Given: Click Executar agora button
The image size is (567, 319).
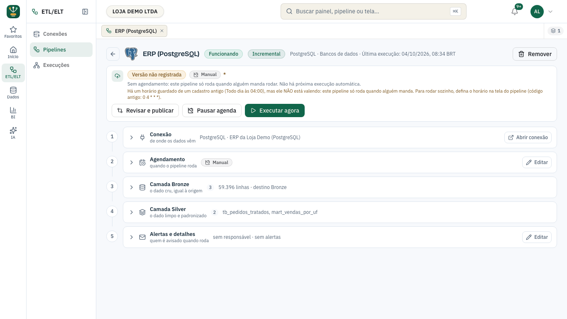Looking at the screenshot, I should [x=275, y=110].
